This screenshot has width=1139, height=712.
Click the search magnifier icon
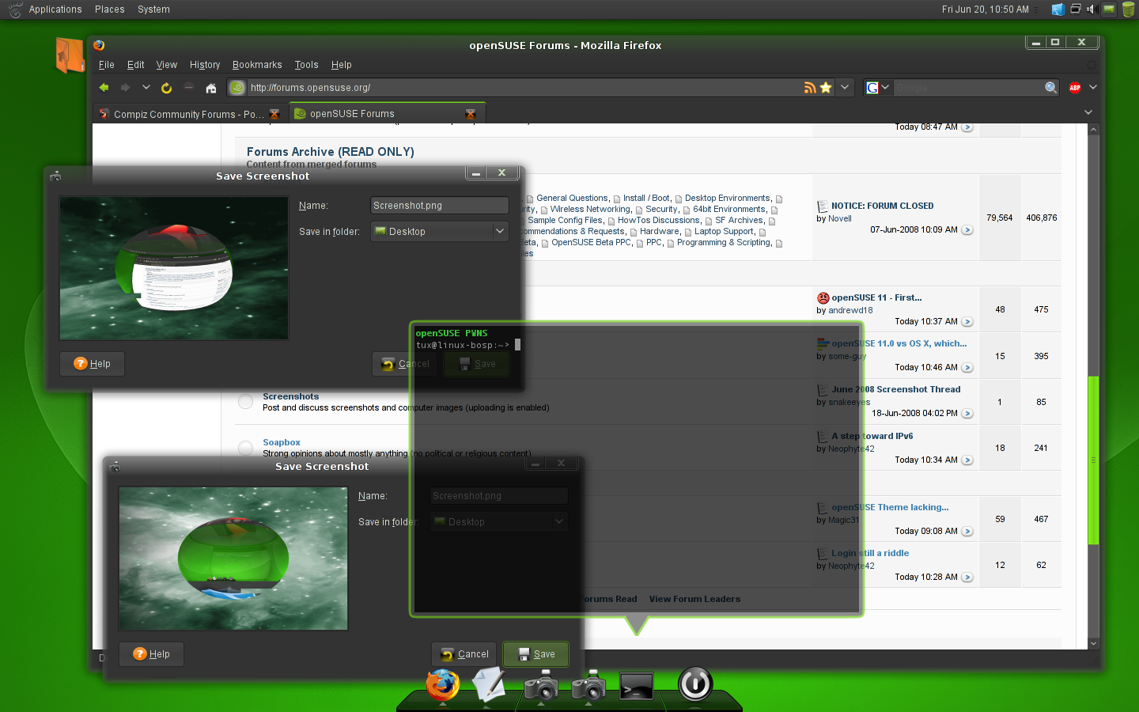pyautogui.click(x=1050, y=88)
